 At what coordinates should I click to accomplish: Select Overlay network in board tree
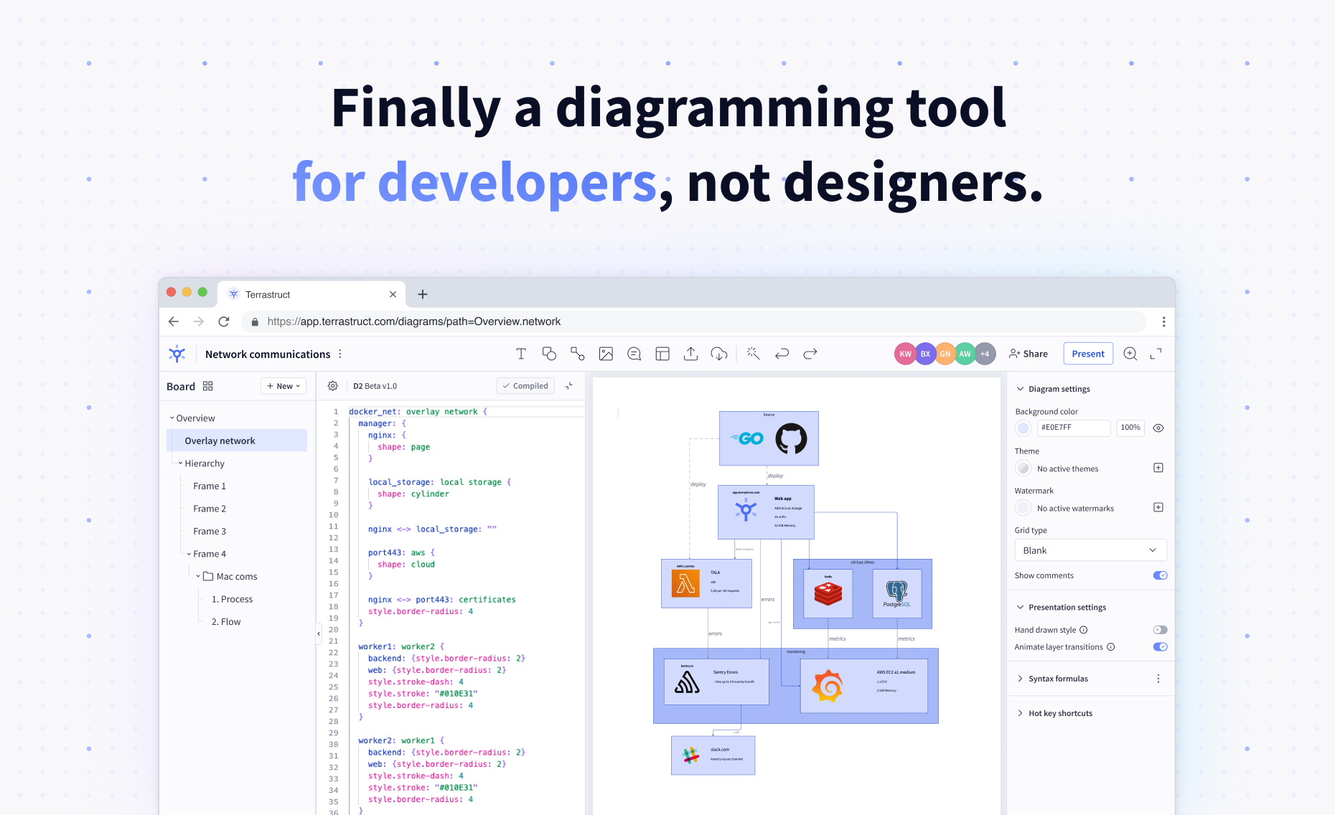point(220,441)
